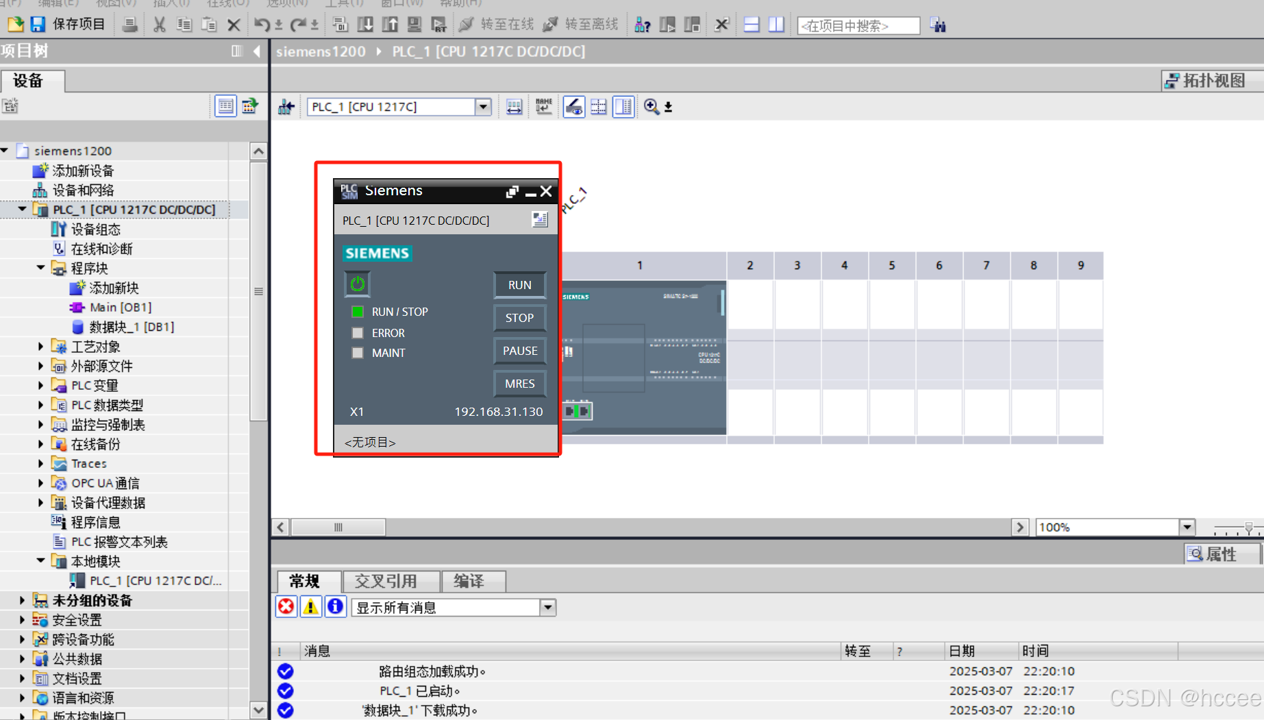Open the 属性 tab

tap(1222, 554)
